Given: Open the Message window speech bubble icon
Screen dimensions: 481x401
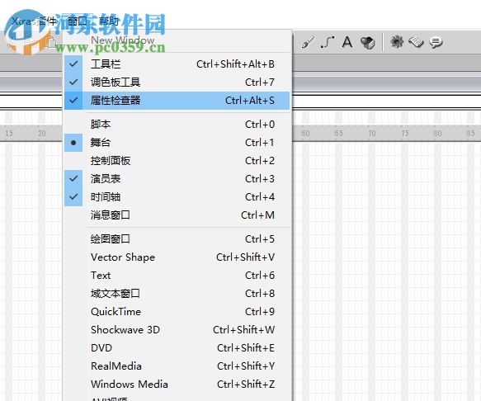Looking at the screenshot, I should tap(436, 42).
